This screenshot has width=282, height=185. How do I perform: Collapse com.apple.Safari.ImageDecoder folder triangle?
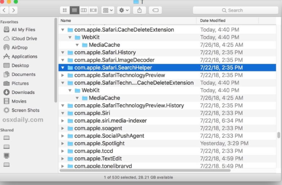pyautogui.click(x=63, y=60)
